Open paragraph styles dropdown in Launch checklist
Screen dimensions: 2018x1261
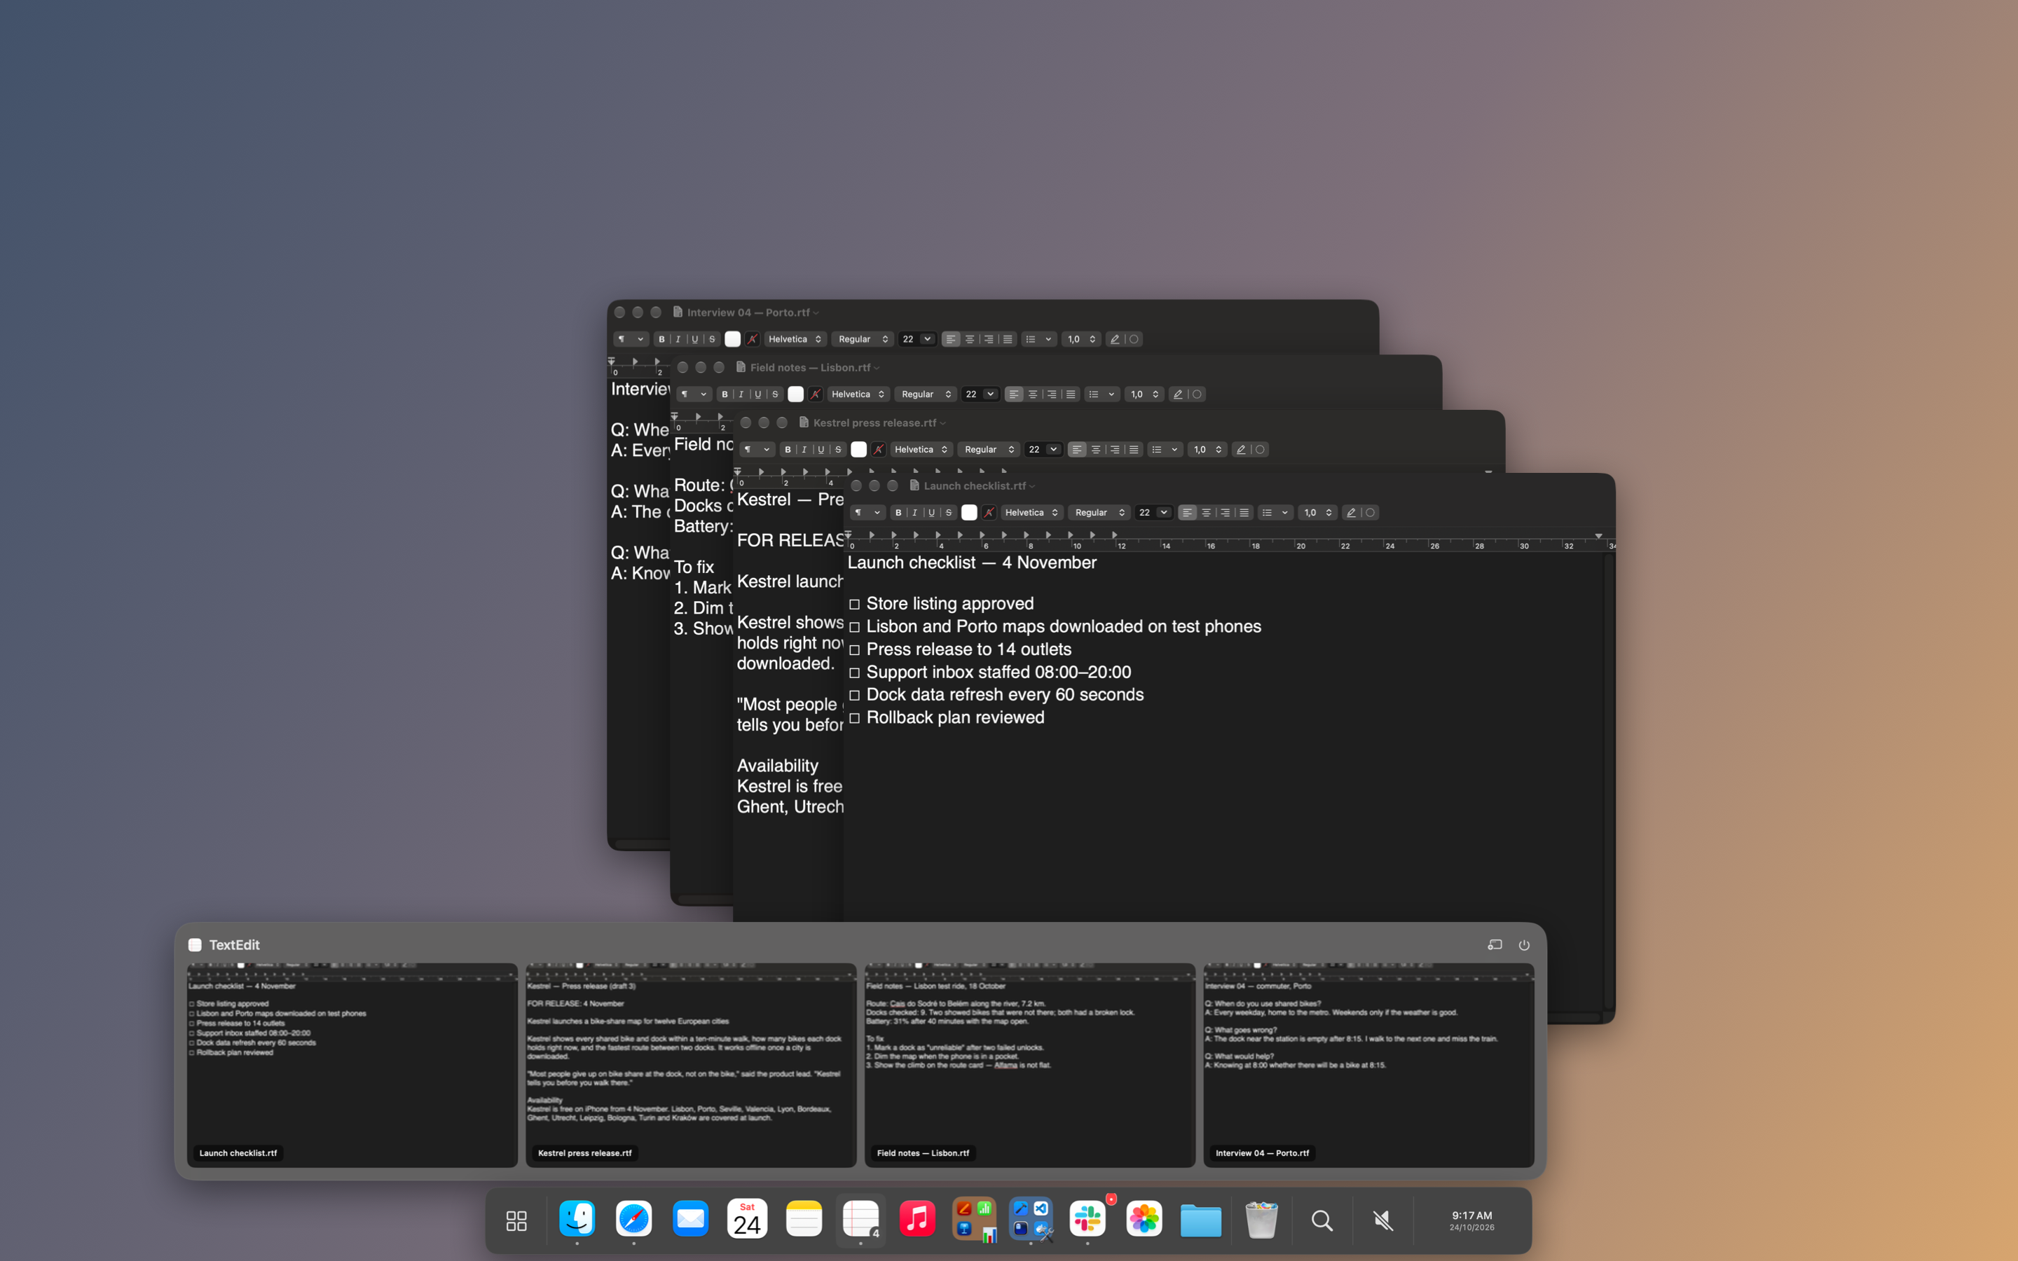[x=867, y=512]
